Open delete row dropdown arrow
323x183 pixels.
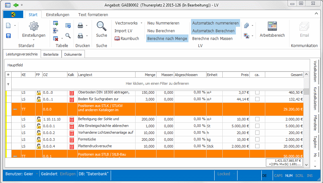click(x=62, y=38)
